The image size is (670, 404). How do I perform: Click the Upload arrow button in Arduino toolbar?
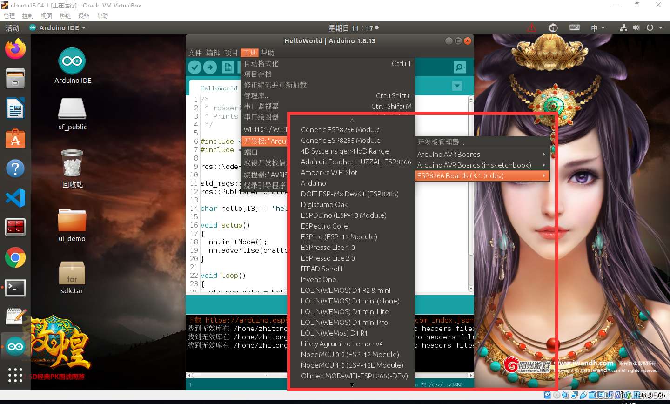coord(210,67)
